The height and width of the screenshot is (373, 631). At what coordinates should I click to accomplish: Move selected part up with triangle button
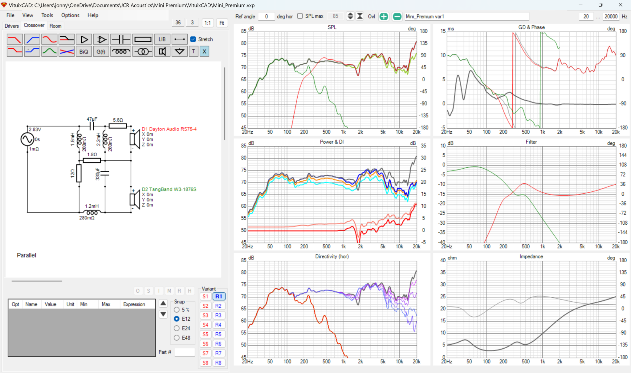click(163, 303)
